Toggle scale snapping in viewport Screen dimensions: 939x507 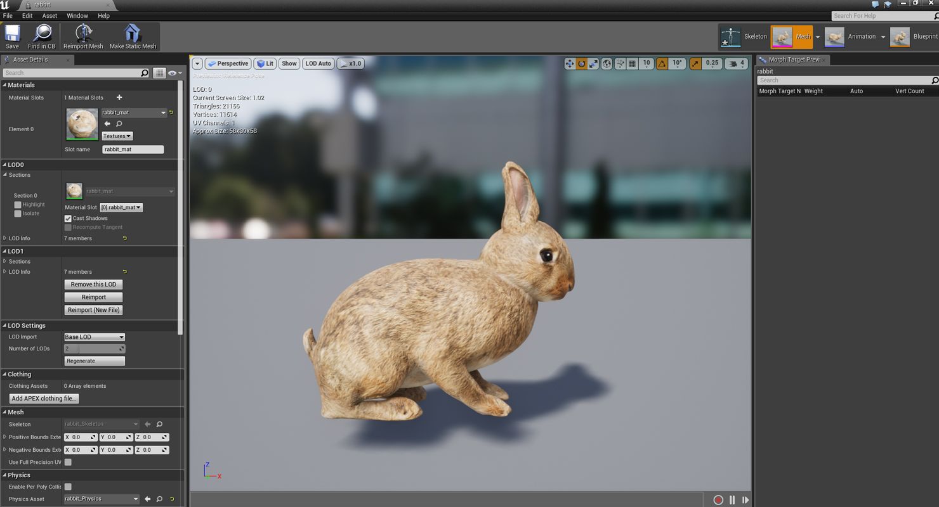pyautogui.click(x=695, y=63)
